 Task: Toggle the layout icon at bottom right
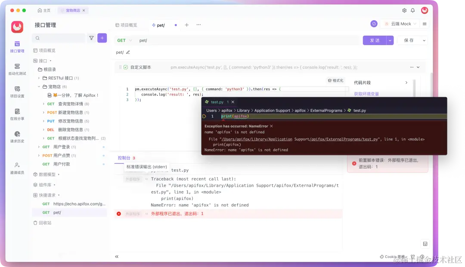pos(425,244)
